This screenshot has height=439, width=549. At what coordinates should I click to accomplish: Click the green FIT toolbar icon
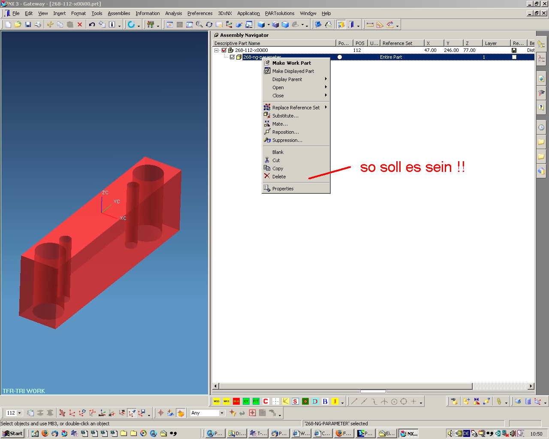[x=256, y=401]
